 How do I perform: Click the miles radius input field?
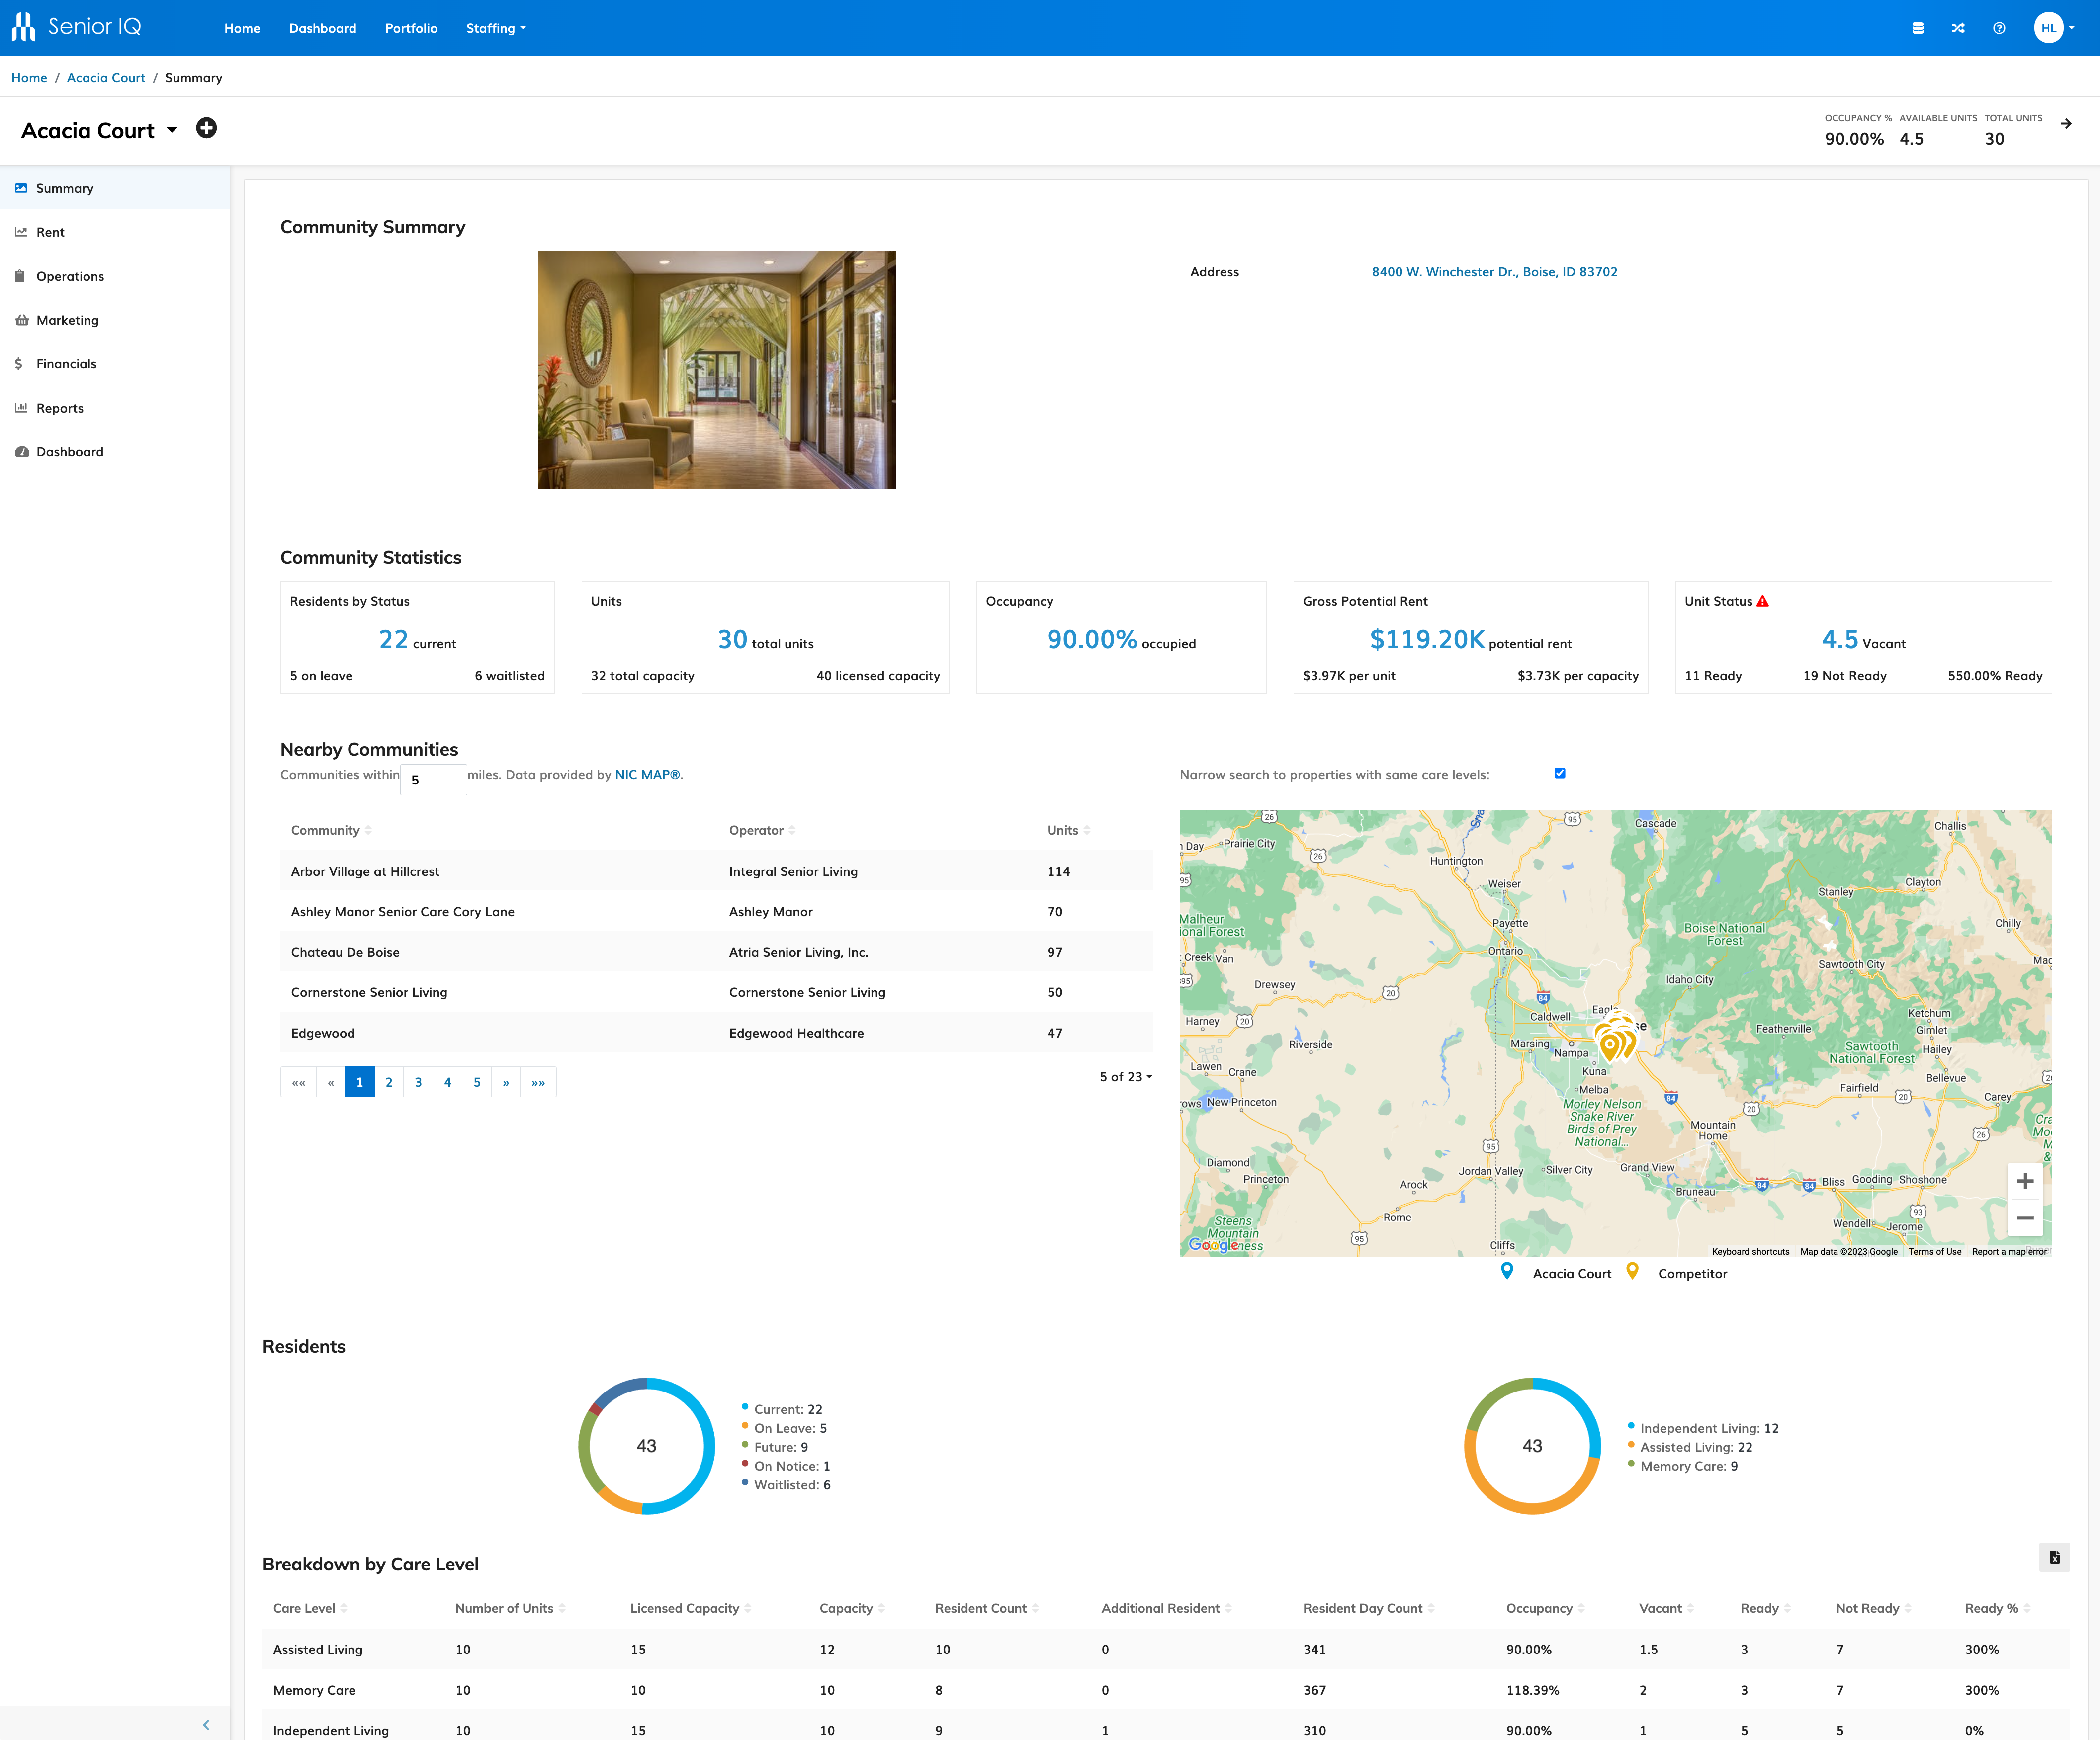click(x=433, y=779)
